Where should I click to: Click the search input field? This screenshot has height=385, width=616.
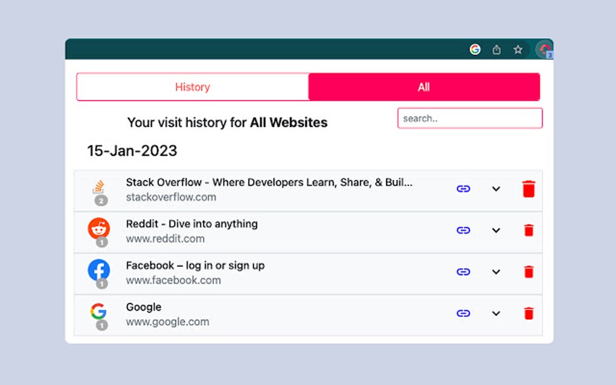470,118
